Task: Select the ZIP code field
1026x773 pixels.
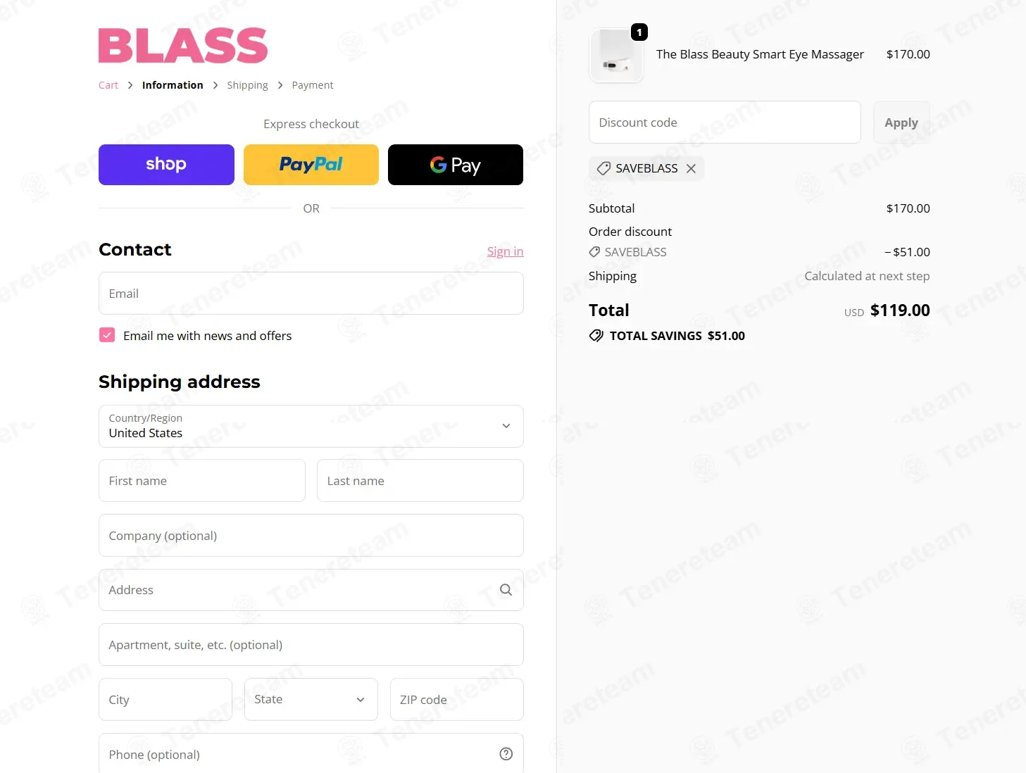Action: coord(457,699)
